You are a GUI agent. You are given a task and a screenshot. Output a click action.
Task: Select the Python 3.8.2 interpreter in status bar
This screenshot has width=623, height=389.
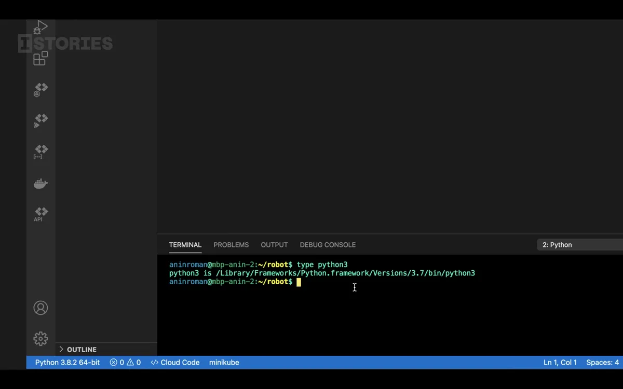(x=67, y=362)
